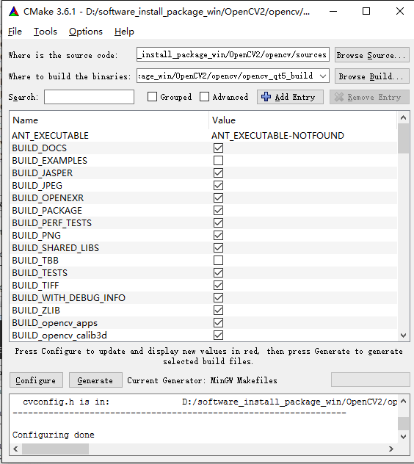Viewport: 414px width, 464px height.
Task: Uncheck the BUILD_opencv_calib3d checkbox
Action: [x=219, y=336]
